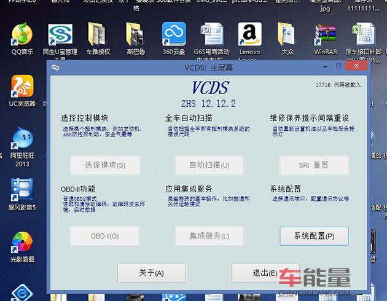Click 退出(E) to exit VCDS
The height and width of the screenshot is (301, 387).
coord(265,273)
